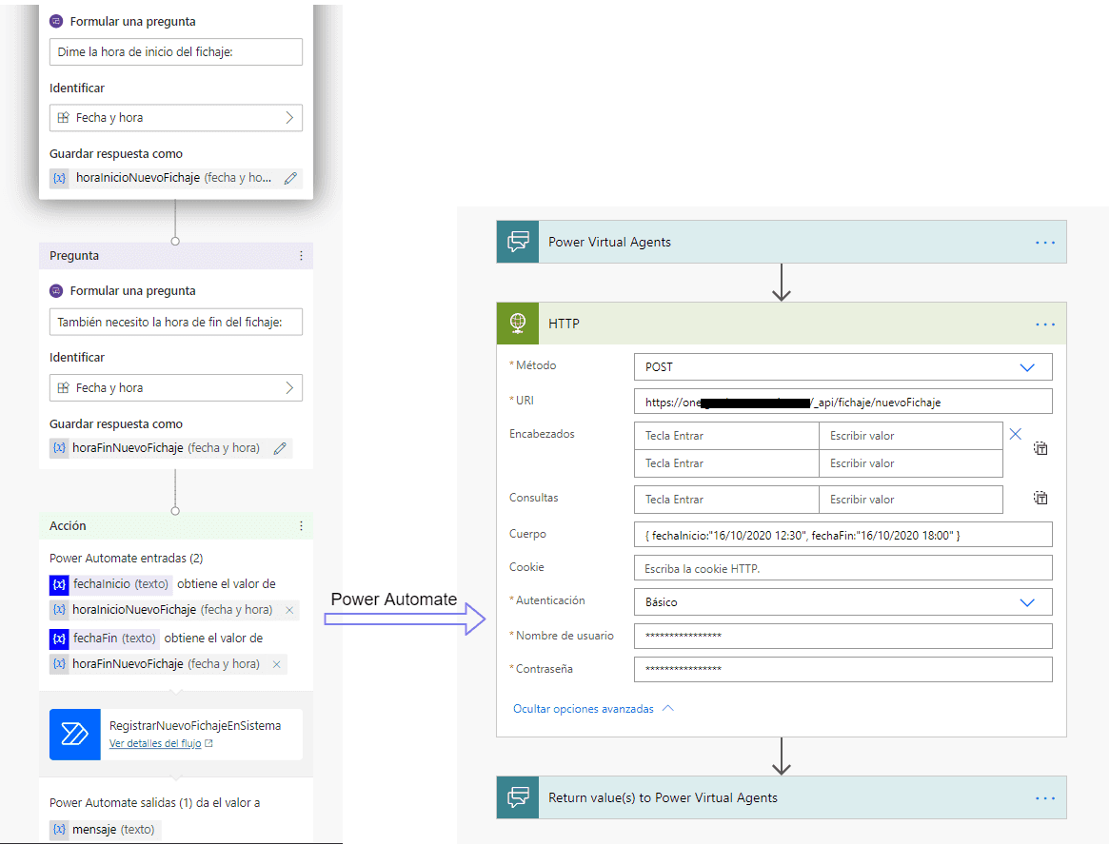Select Return value(s) to Power Virtual Agents header
This screenshot has height=845, width=1110.
click(782, 797)
